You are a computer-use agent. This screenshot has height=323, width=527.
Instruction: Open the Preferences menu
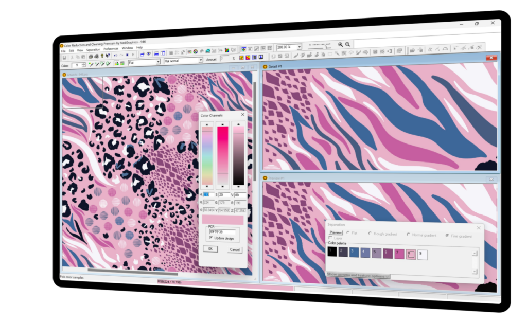click(111, 49)
